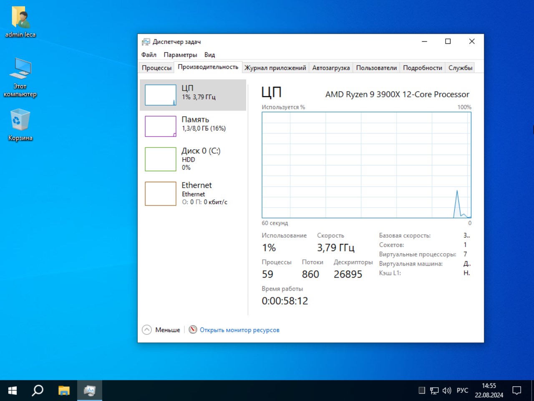Click the РУС language indicator

pyautogui.click(x=462, y=390)
